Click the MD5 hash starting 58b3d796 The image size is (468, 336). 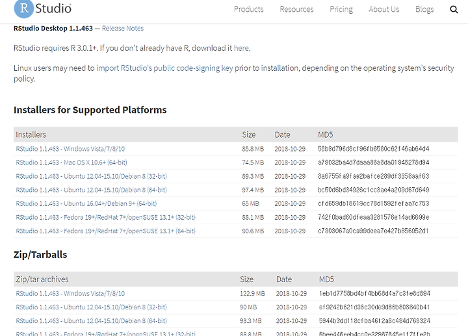pyautogui.click(x=373, y=149)
